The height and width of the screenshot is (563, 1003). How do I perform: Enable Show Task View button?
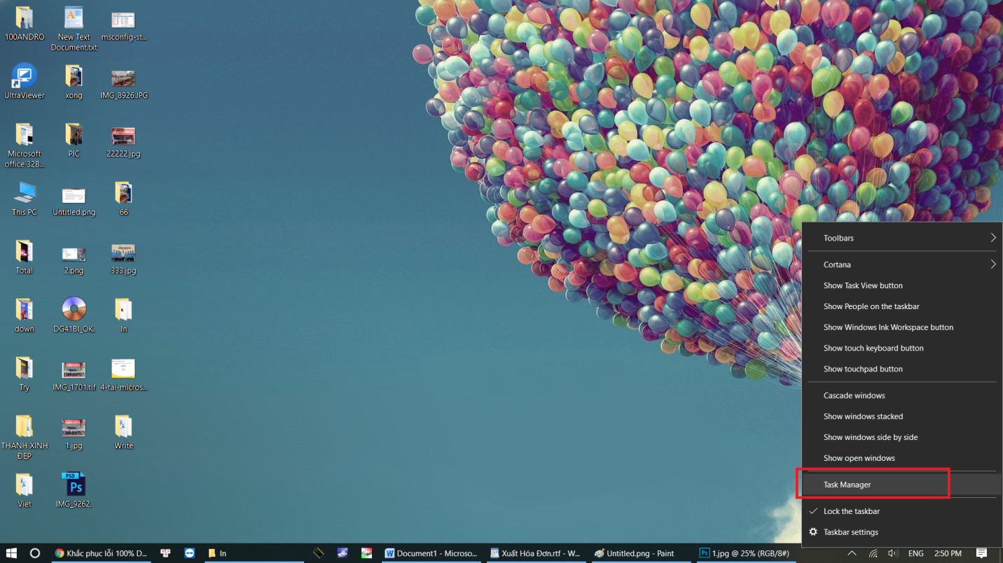[902, 285]
